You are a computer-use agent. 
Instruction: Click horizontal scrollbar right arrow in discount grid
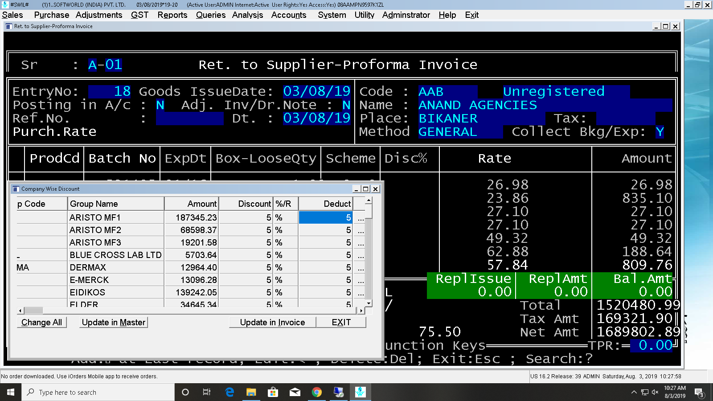361,311
